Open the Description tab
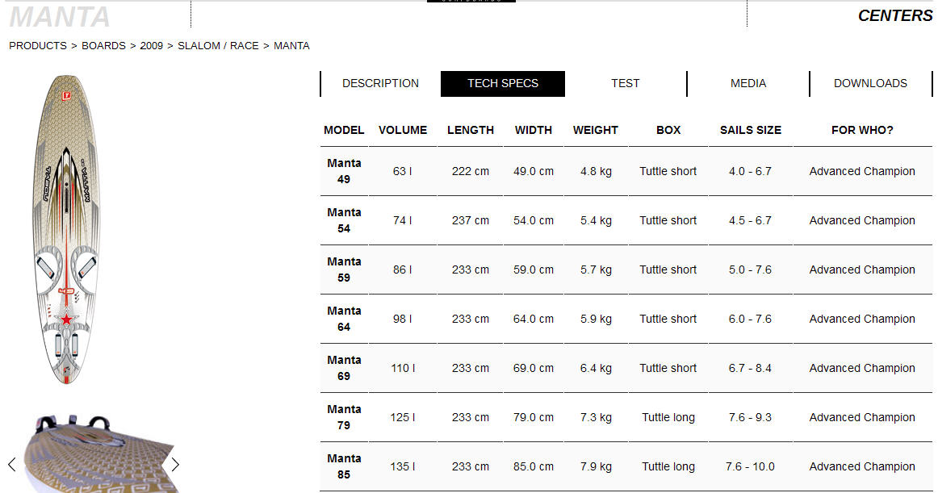The height and width of the screenshot is (493, 938). [x=380, y=84]
